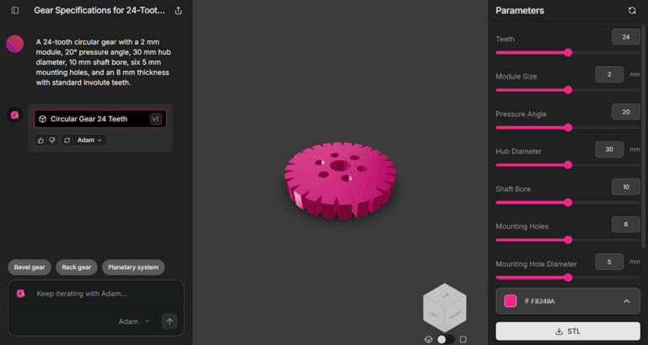This screenshot has height=345, width=648.
Task: Select the flat square view mode icon
Action: (462, 339)
